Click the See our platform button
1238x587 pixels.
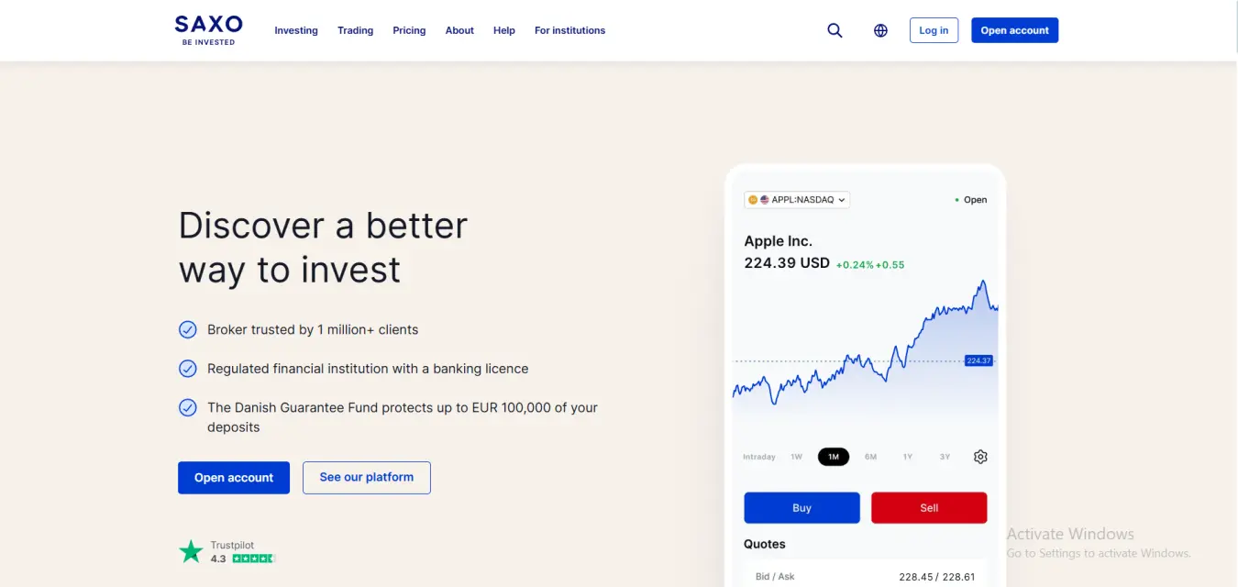[x=366, y=477]
